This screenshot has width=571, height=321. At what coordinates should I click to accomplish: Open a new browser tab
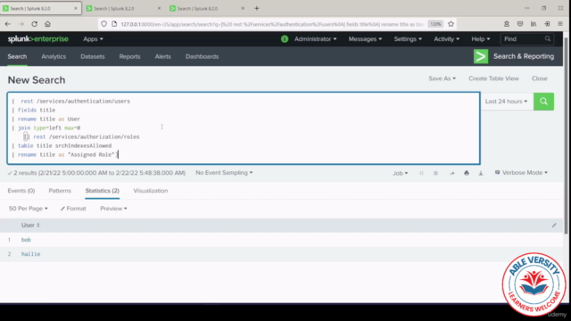(x=257, y=8)
